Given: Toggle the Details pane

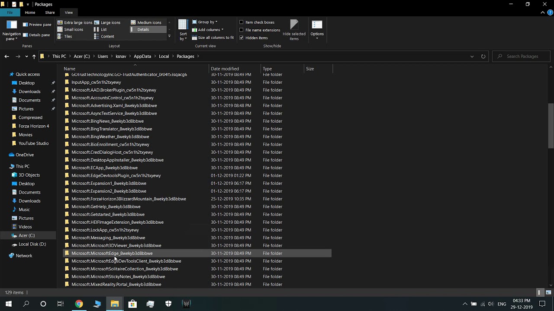Looking at the screenshot, I should coord(36,35).
